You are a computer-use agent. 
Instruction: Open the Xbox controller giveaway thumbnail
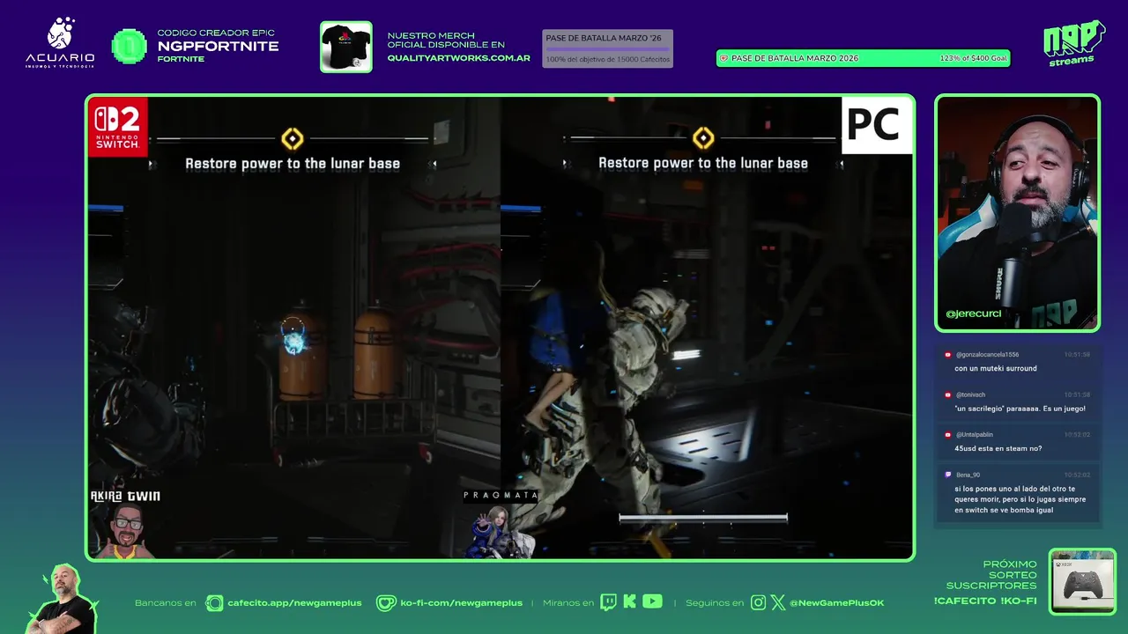1082,582
